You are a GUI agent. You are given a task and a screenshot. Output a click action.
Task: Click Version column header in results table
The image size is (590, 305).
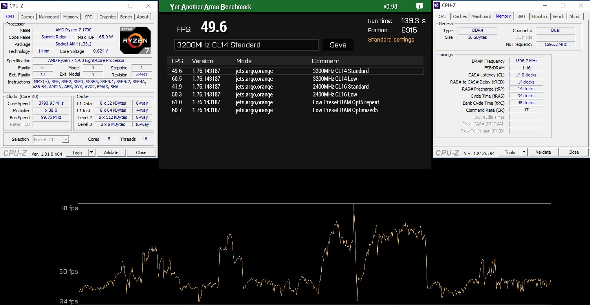pyautogui.click(x=202, y=61)
